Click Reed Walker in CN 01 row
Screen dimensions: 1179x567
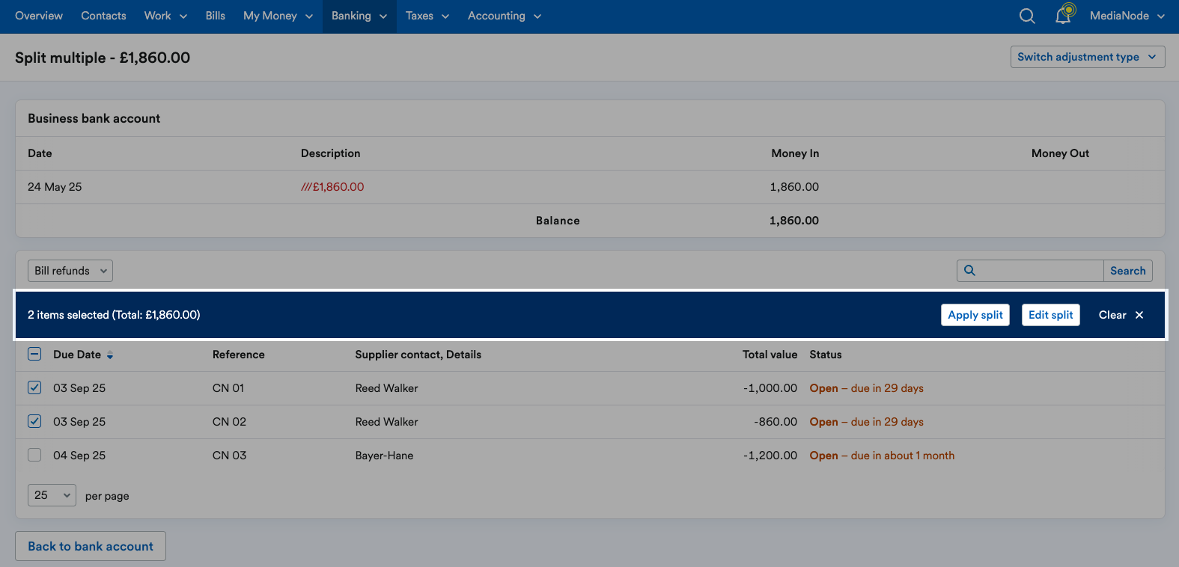387,388
